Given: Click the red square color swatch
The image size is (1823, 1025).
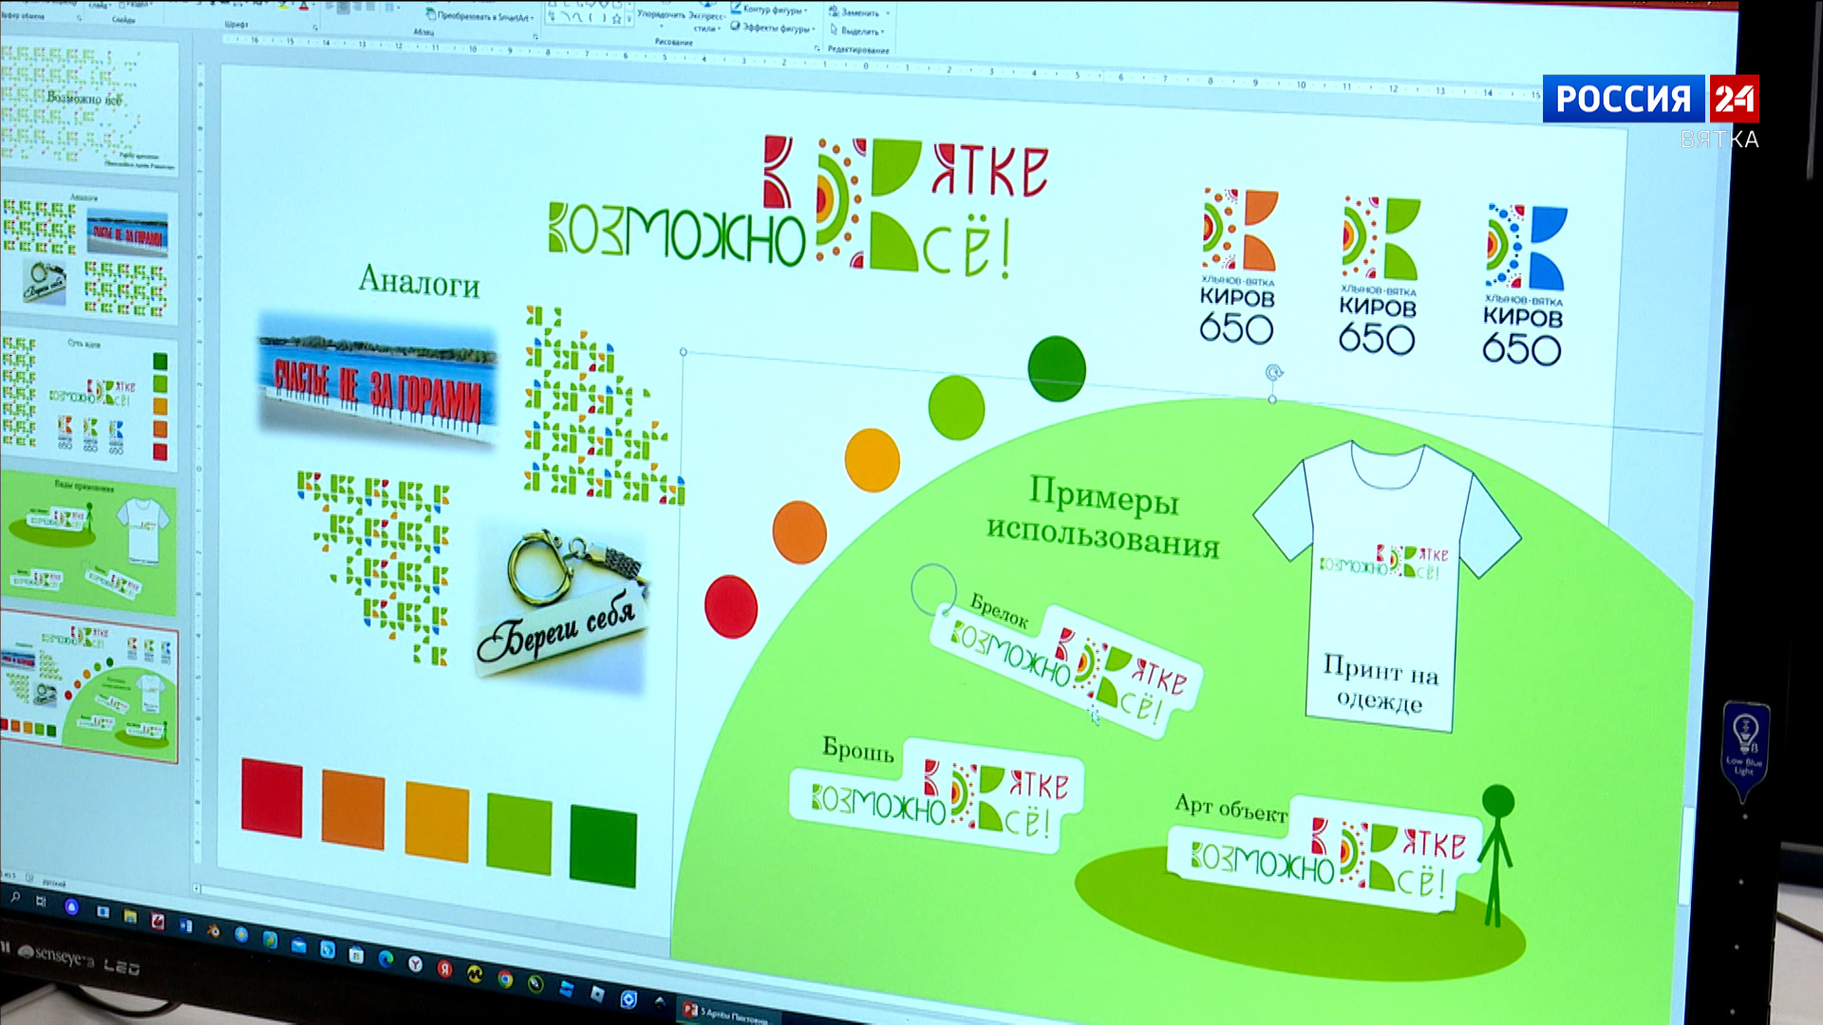Looking at the screenshot, I should coord(272,797).
